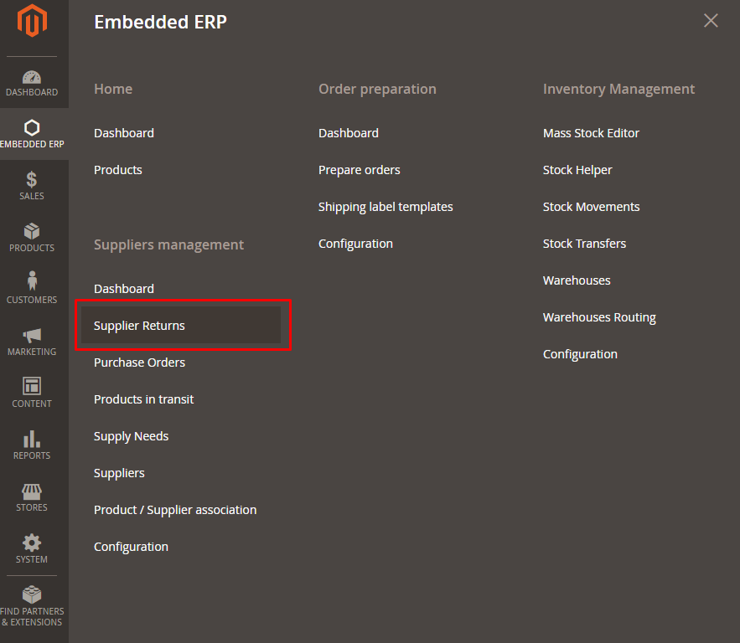Viewport: 740px width, 643px height.
Task: Open Configuration under Order preparation
Action: [355, 244]
